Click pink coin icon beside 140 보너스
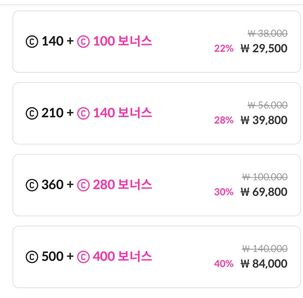This screenshot has height=298, width=303. click(83, 113)
